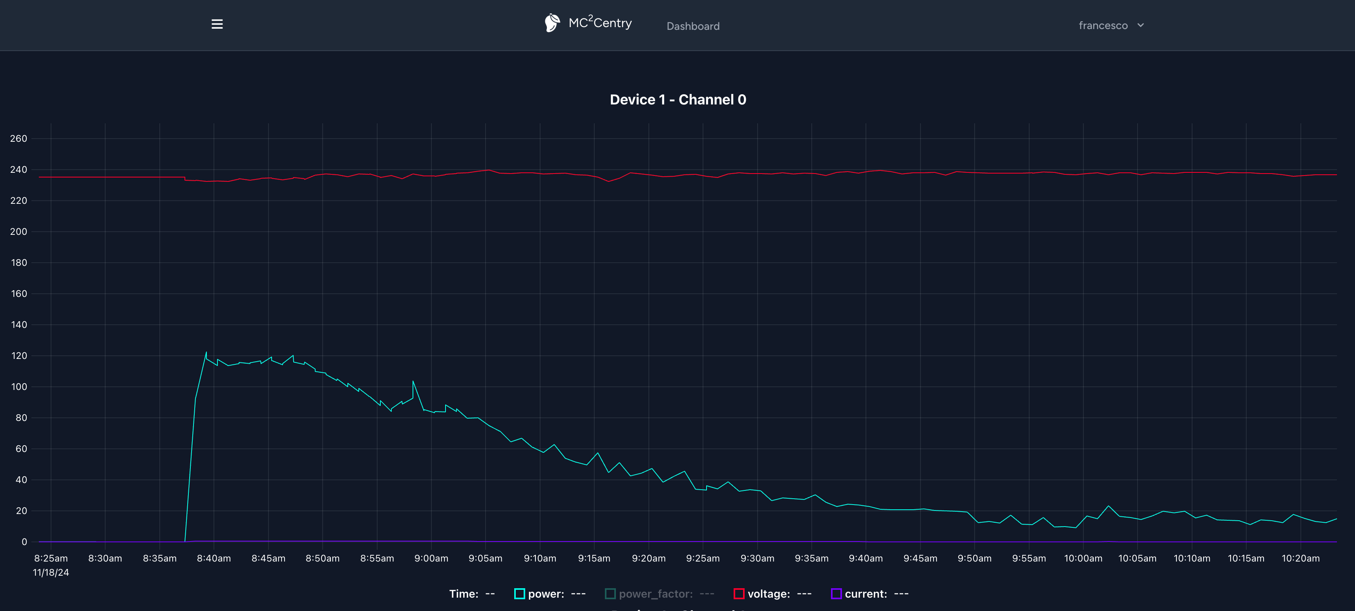Image resolution: width=1355 pixels, height=611 pixels.
Task: Click the 10:00am x-axis label
Action: [1083, 558]
